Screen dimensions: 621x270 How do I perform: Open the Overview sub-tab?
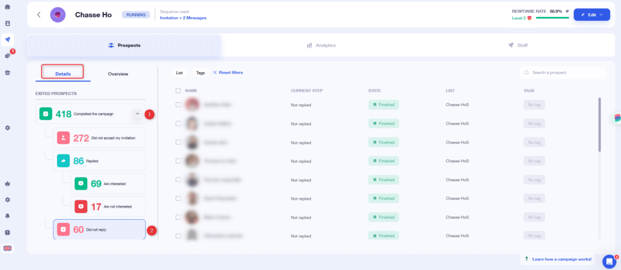coord(118,74)
